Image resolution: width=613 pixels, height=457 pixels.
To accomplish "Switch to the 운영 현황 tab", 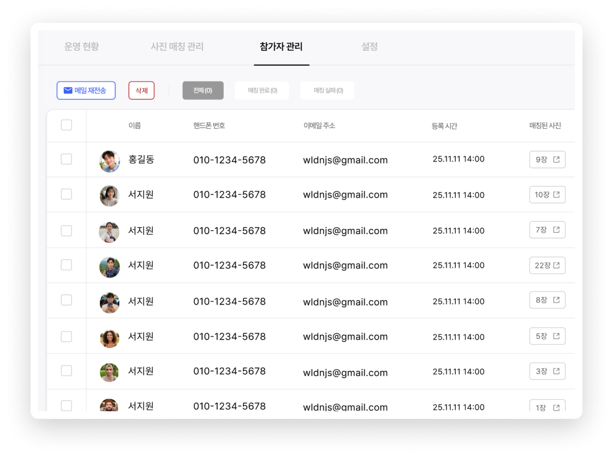I will pyautogui.click(x=82, y=47).
